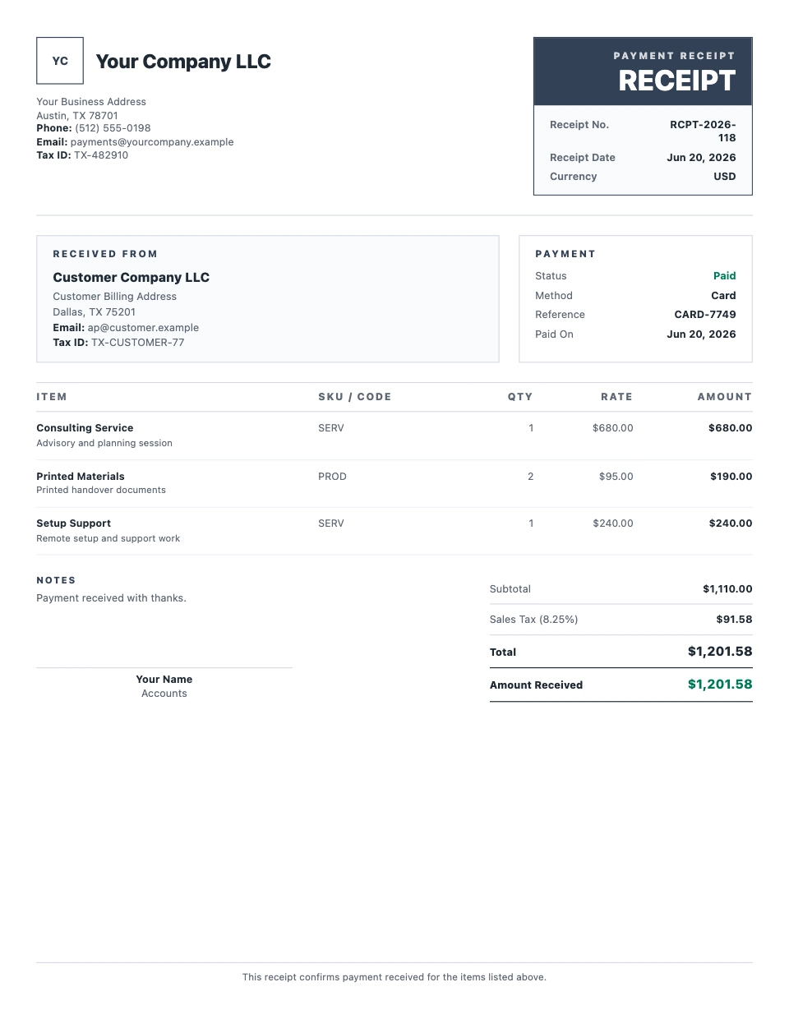Click the green Amount Received $1,201.58
This screenshot has height=1019, width=789.
pyautogui.click(x=720, y=685)
